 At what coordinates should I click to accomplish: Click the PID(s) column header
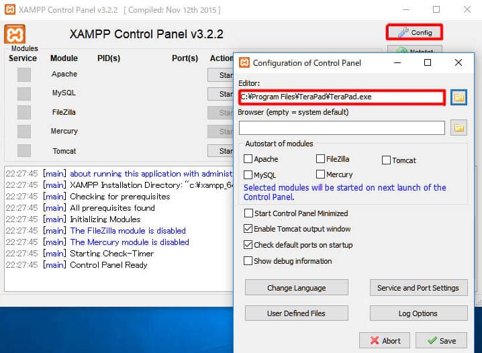coord(109,58)
